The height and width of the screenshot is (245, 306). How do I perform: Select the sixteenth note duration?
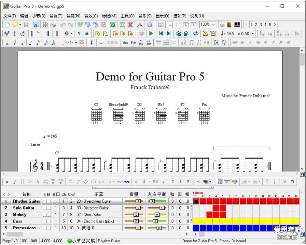point(38,43)
